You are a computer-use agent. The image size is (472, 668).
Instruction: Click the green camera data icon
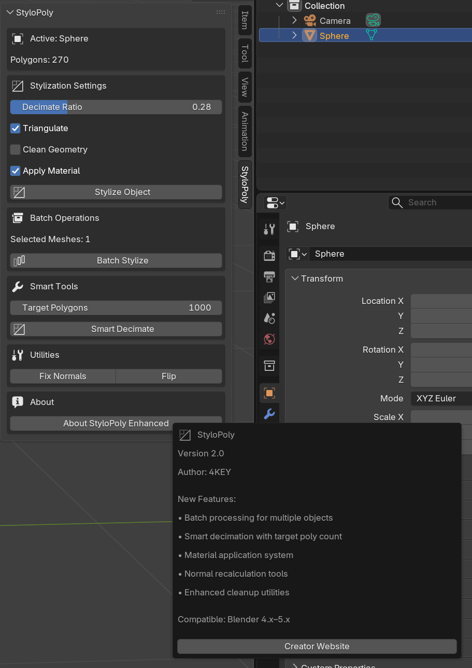coord(373,21)
